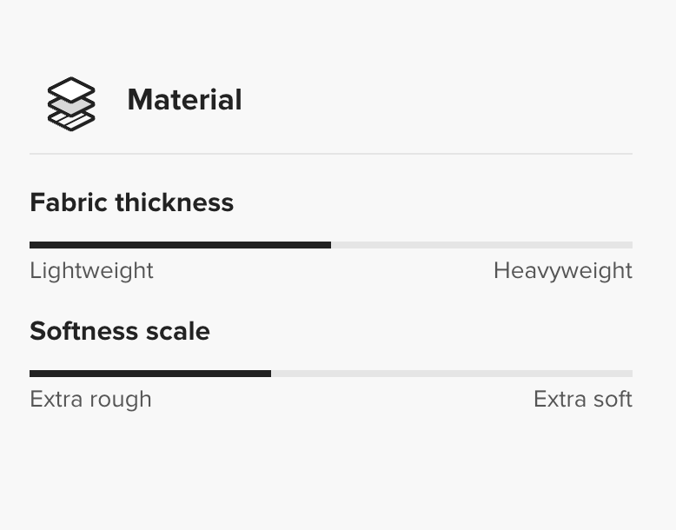Click the top layer of the Material icon
676x530 pixels.
click(70, 88)
